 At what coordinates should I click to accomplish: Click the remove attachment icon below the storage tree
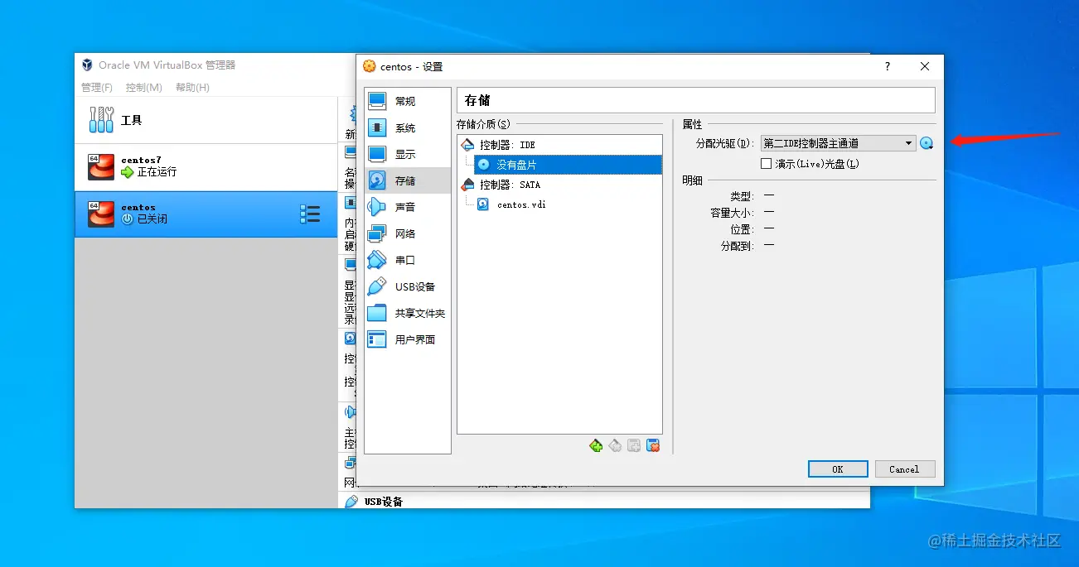pos(653,445)
